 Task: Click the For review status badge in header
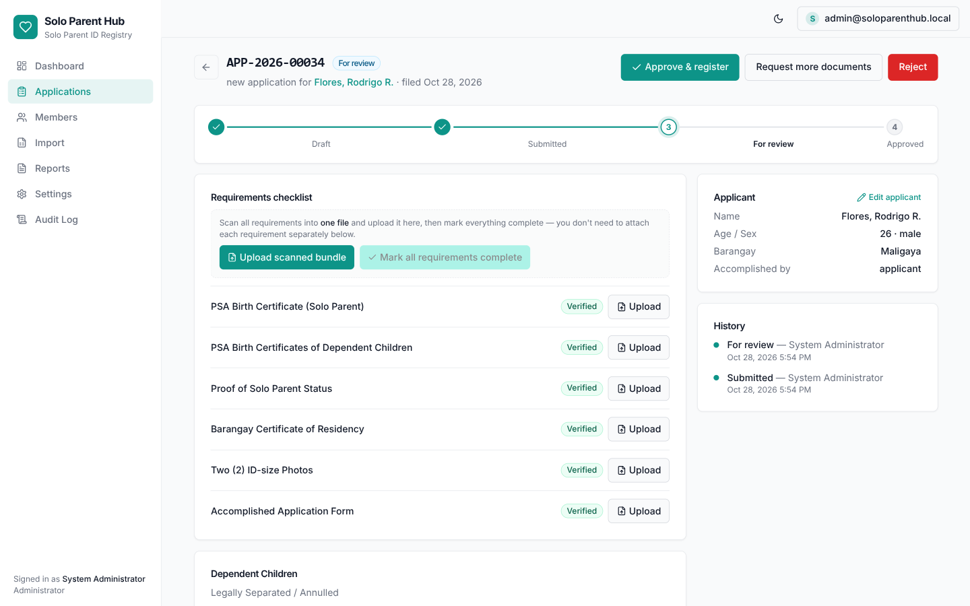(x=356, y=63)
